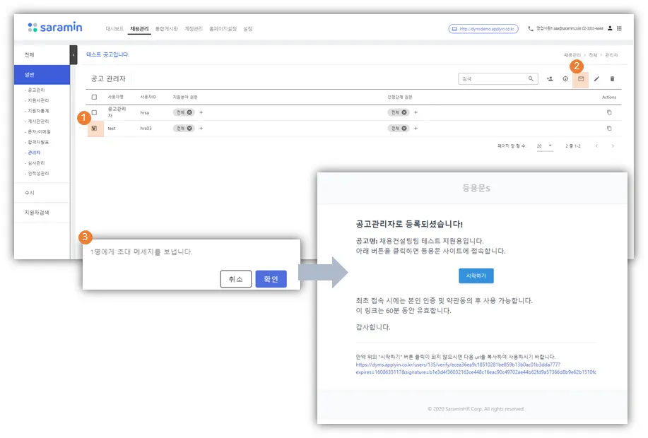Open 공고관리 in the sidebar
648x438 pixels.
pyautogui.click(x=36, y=90)
